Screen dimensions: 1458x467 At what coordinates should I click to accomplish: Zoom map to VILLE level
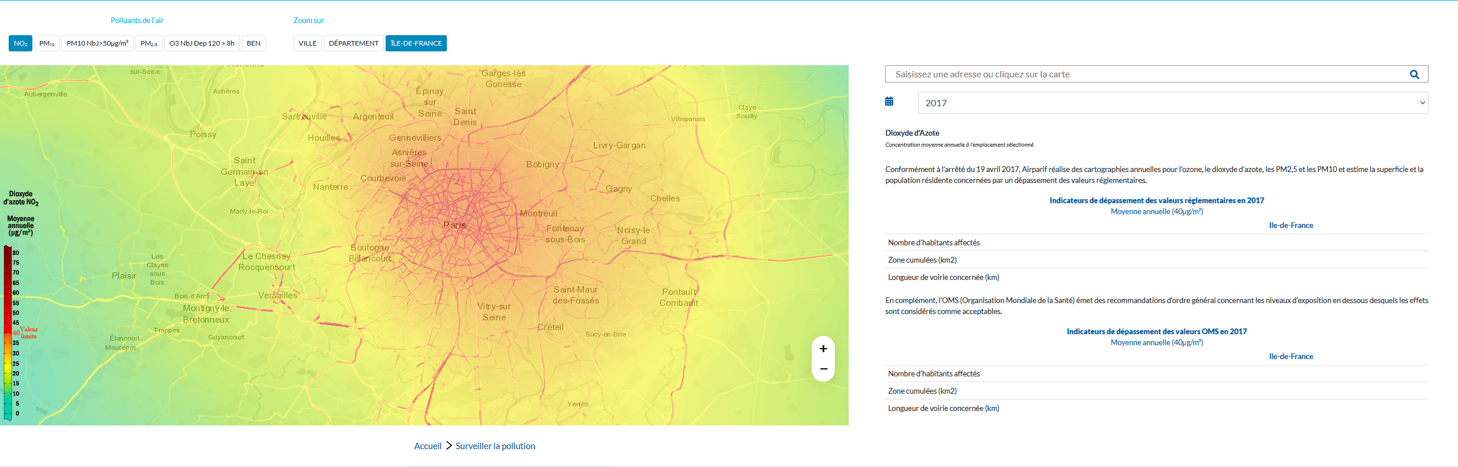pyautogui.click(x=308, y=43)
